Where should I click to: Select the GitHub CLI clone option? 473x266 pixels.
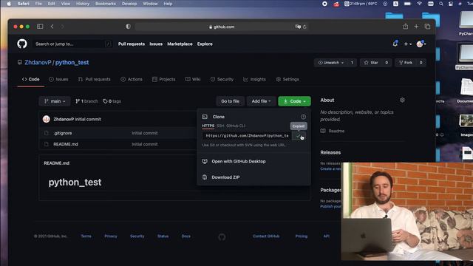pyautogui.click(x=236, y=126)
